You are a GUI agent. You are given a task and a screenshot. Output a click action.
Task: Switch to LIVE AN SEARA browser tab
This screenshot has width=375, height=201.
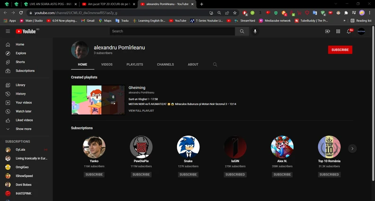pos(51,4)
